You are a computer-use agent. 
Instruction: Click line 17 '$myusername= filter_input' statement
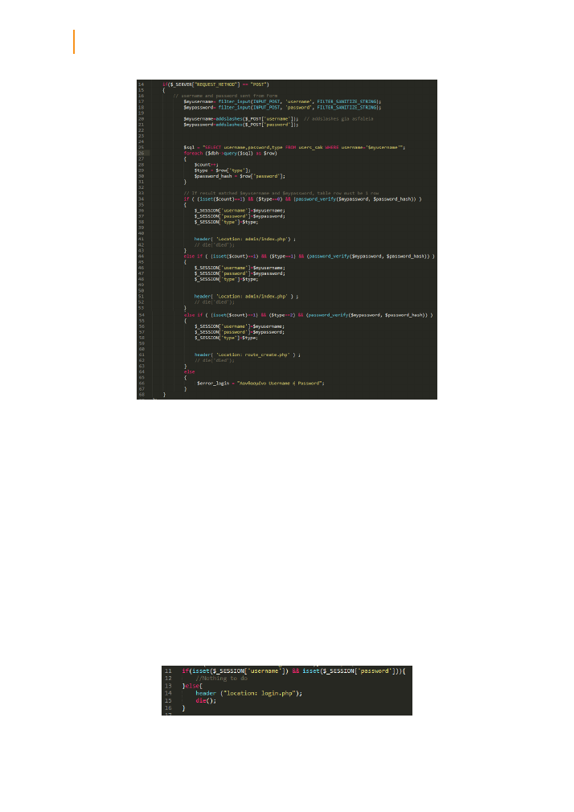[x=282, y=101]
